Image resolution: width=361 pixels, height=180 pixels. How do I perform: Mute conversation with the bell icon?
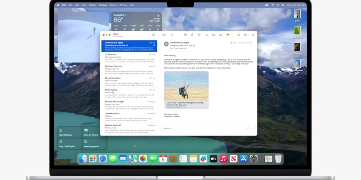click(x=239, y=35)
